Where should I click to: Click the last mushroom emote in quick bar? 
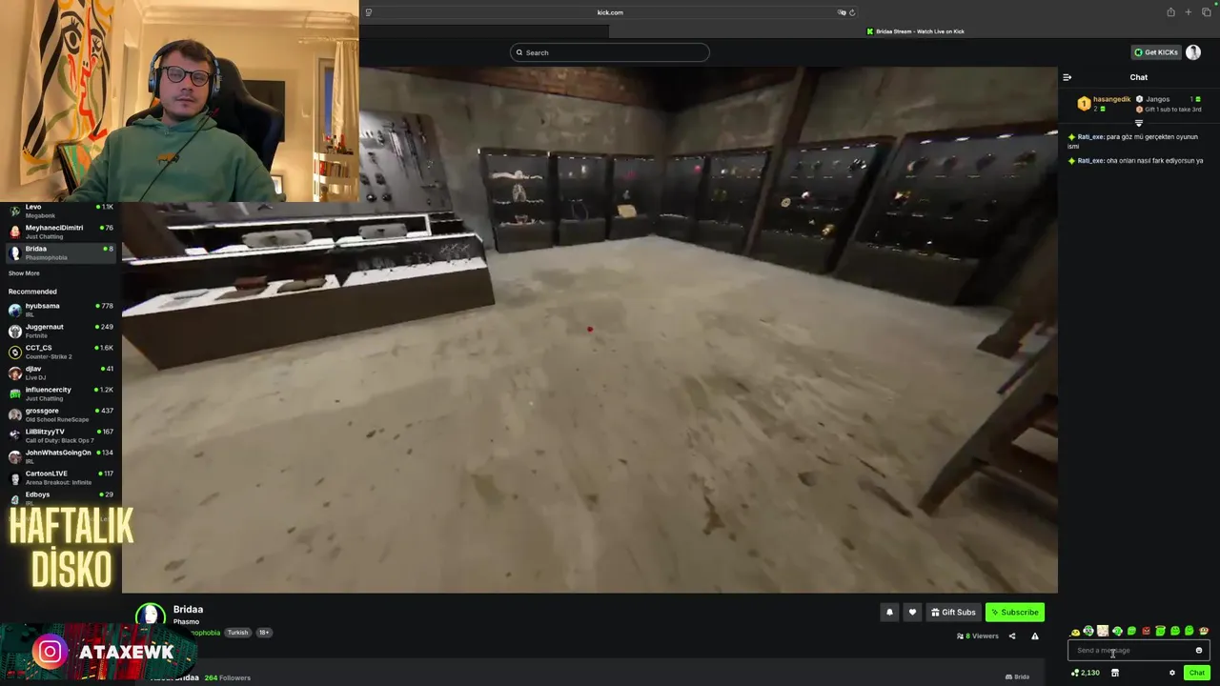click(x=1204, y=631)
